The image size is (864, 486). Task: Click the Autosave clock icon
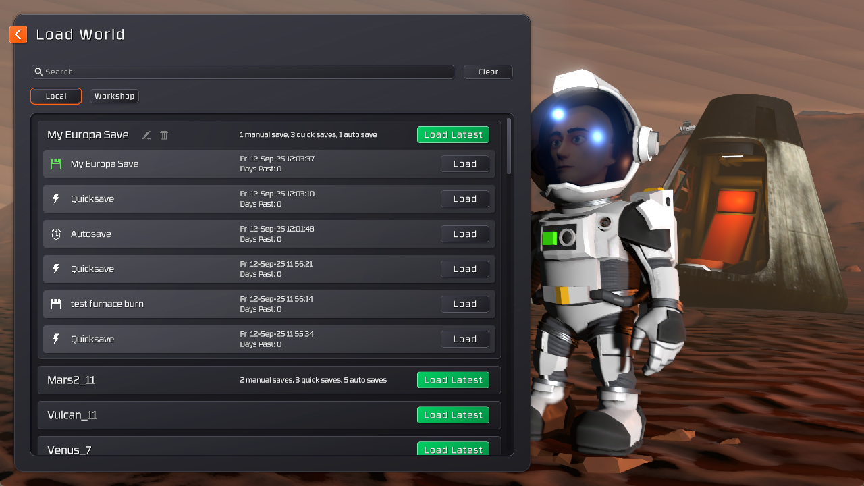click(x=56, y=234)
